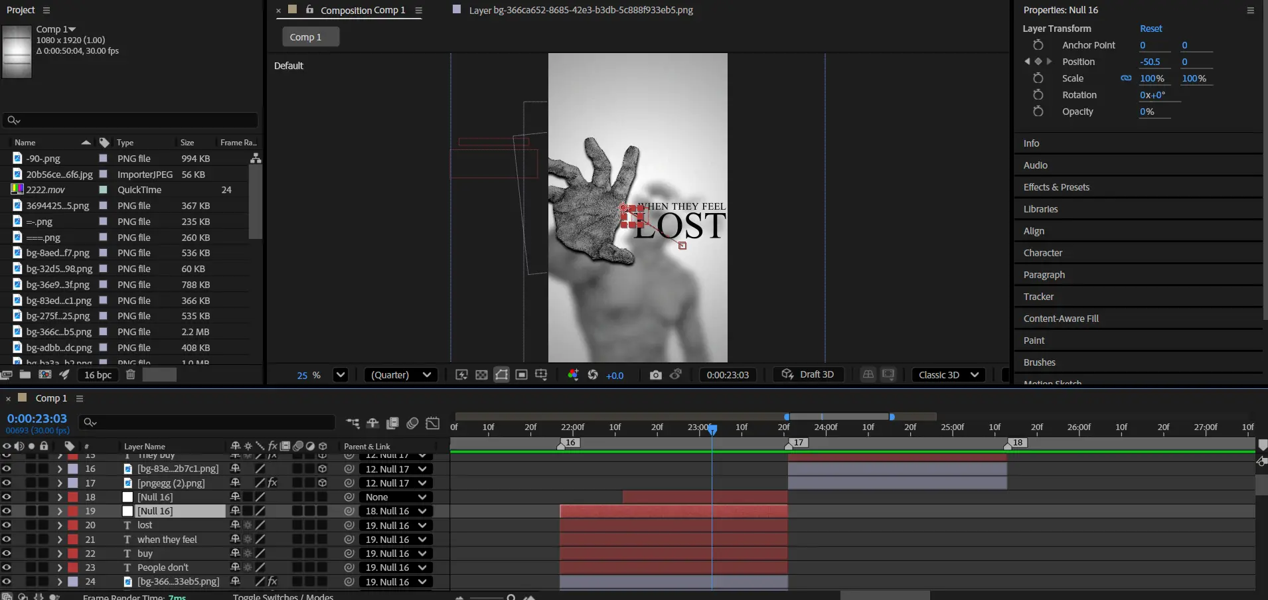Toggle the transparency grid in the viewer
This screenshot has height=600, width=1268.
point(481,375)
